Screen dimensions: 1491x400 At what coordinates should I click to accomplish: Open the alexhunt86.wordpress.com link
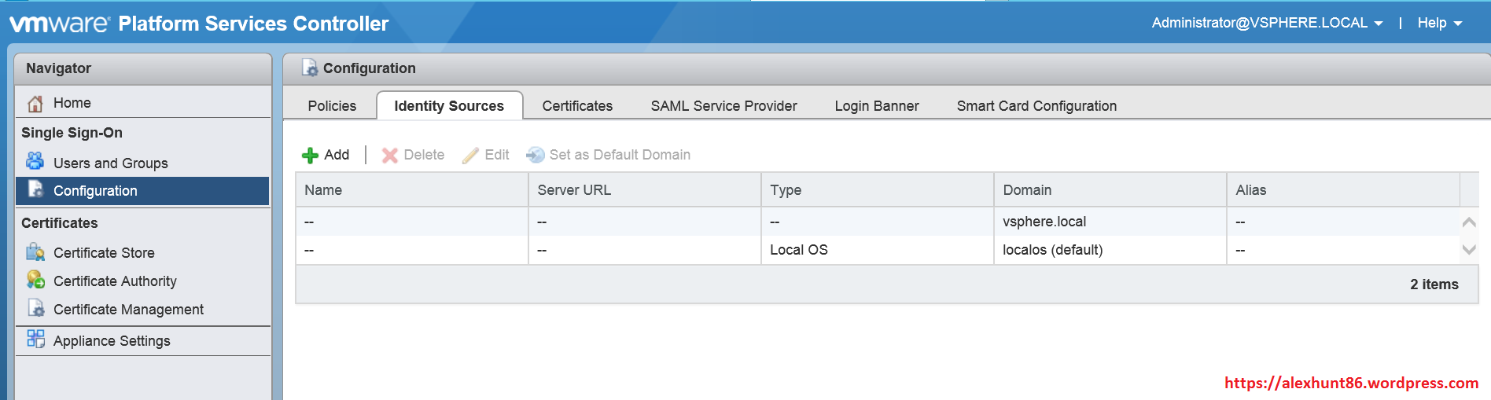click(1351, 383)
